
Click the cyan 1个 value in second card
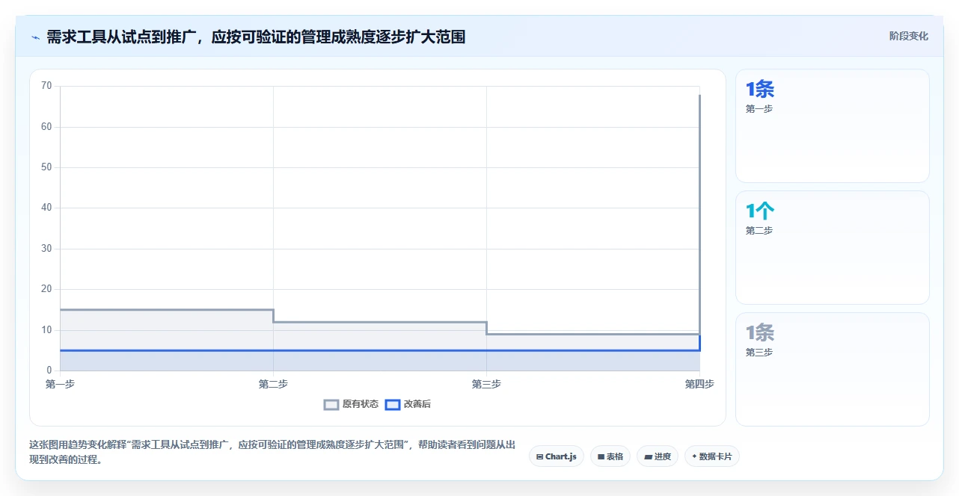760,211
